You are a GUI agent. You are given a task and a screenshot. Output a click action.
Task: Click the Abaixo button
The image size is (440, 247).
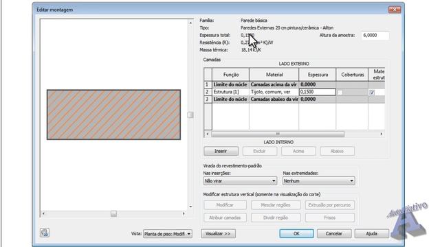point(337,151)
